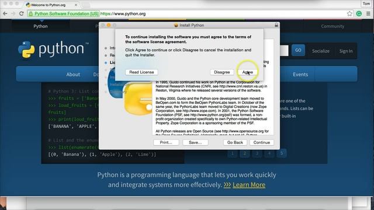Select the Welcome to Python.org tab

[x=51, y=5]
